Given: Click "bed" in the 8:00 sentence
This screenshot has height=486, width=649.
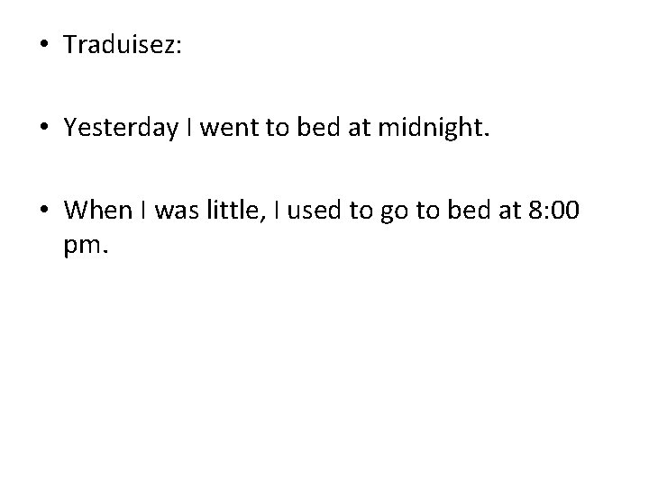Looking at the screenshot, I should [469, 210].
